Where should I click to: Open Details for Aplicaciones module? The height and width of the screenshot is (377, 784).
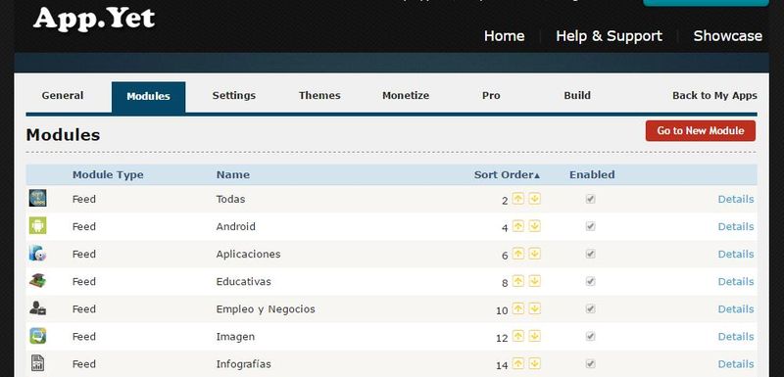pyautogui.click(x=736, y=254)
